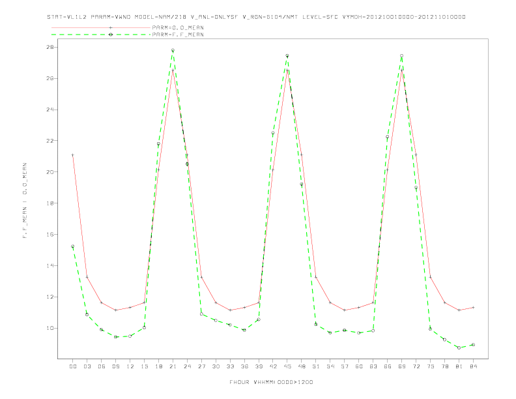Image resolution: width=516 pixels, height=399 pixels.
Task: Select the PARM=F.F_MEAN legend label
Action: click(x=178, y=35)
